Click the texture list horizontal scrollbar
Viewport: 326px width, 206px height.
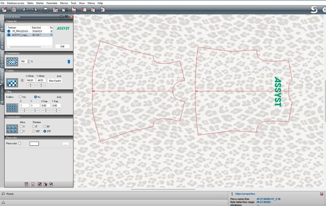click(x=25, y=47)
